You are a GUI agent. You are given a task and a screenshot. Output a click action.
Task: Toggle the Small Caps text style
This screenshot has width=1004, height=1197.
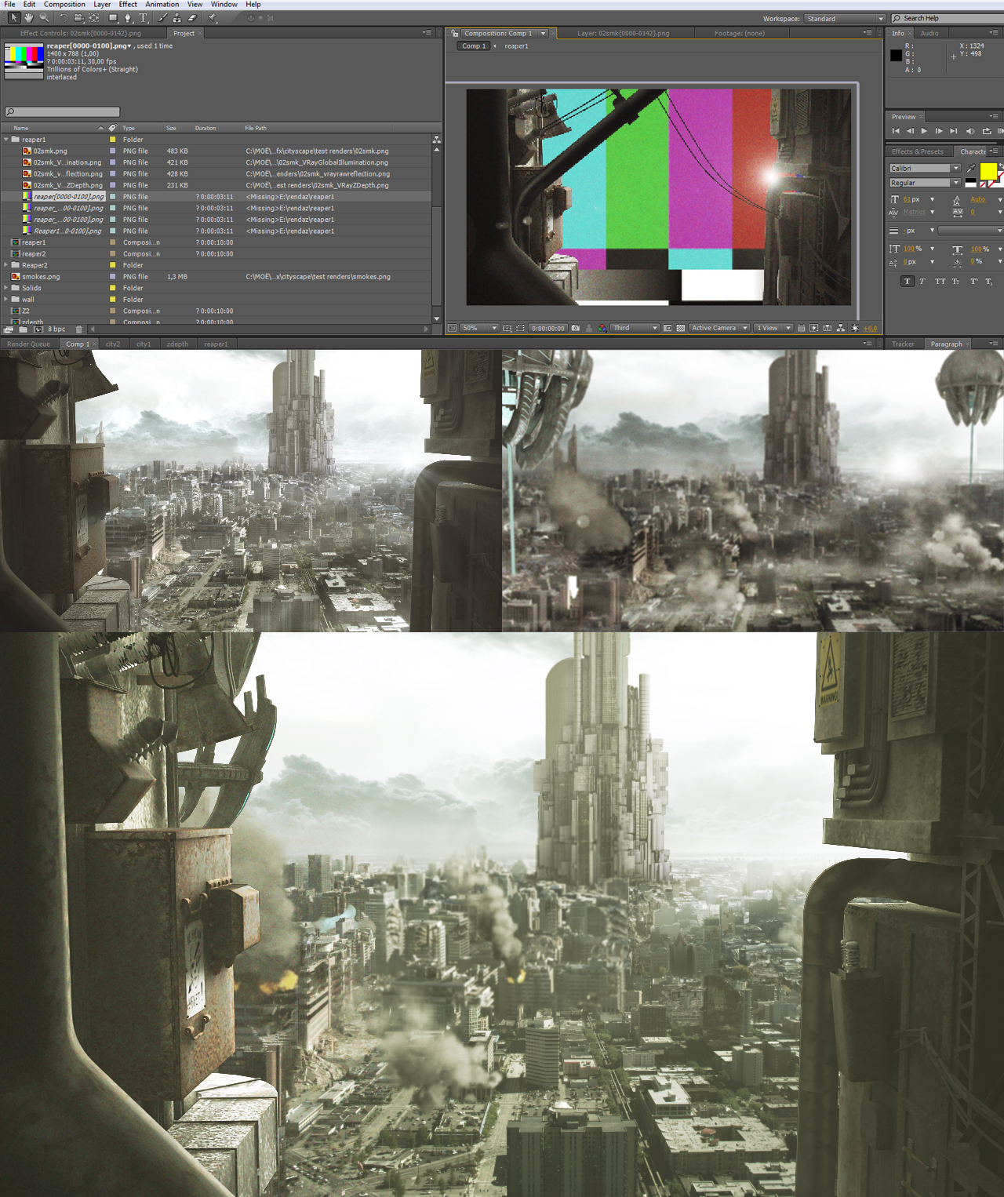[x=955, y=281]
